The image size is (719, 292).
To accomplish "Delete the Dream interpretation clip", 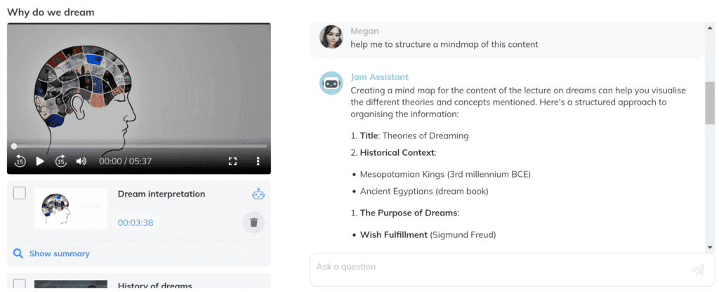I will (x=253, y=223).
